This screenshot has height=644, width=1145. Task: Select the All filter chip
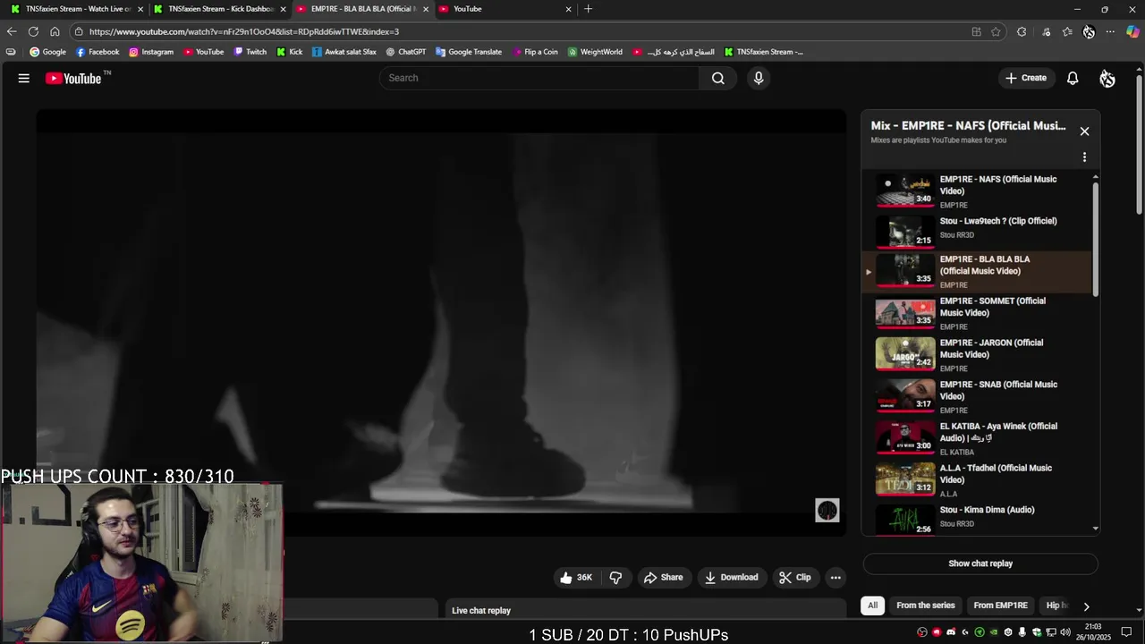point(872,606)
